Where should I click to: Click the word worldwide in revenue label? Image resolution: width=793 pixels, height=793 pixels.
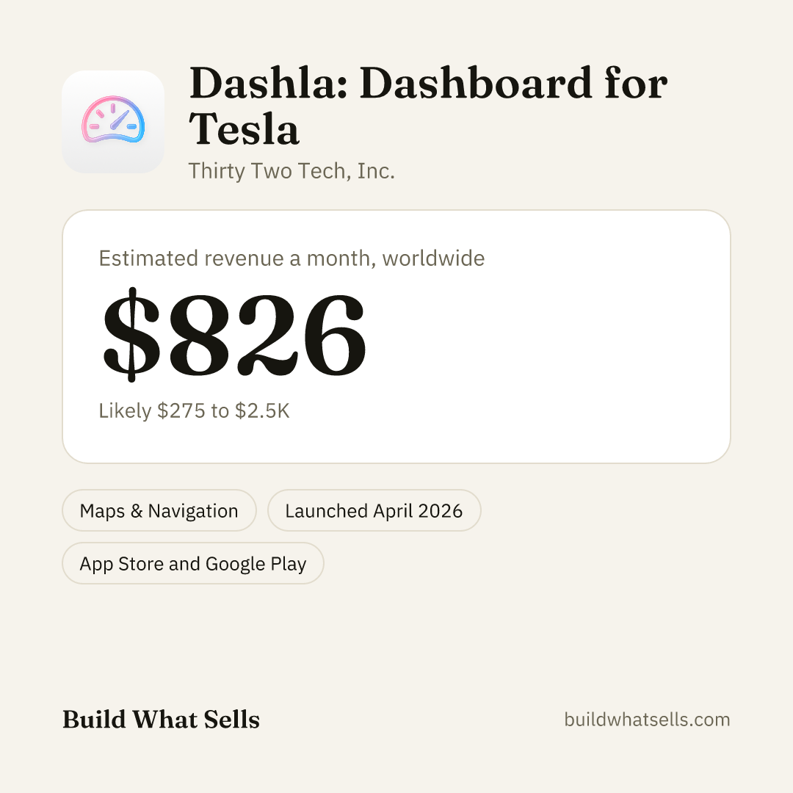click(x=433, y=258)
